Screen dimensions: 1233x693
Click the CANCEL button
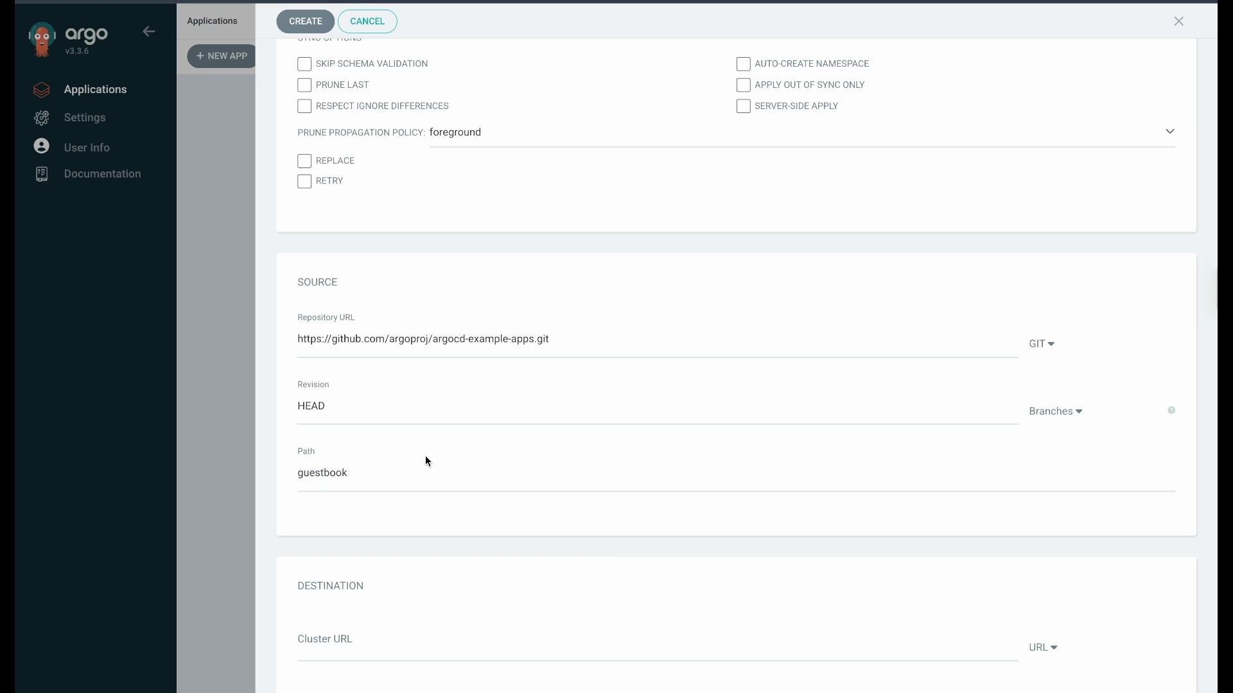click(367, 21)
